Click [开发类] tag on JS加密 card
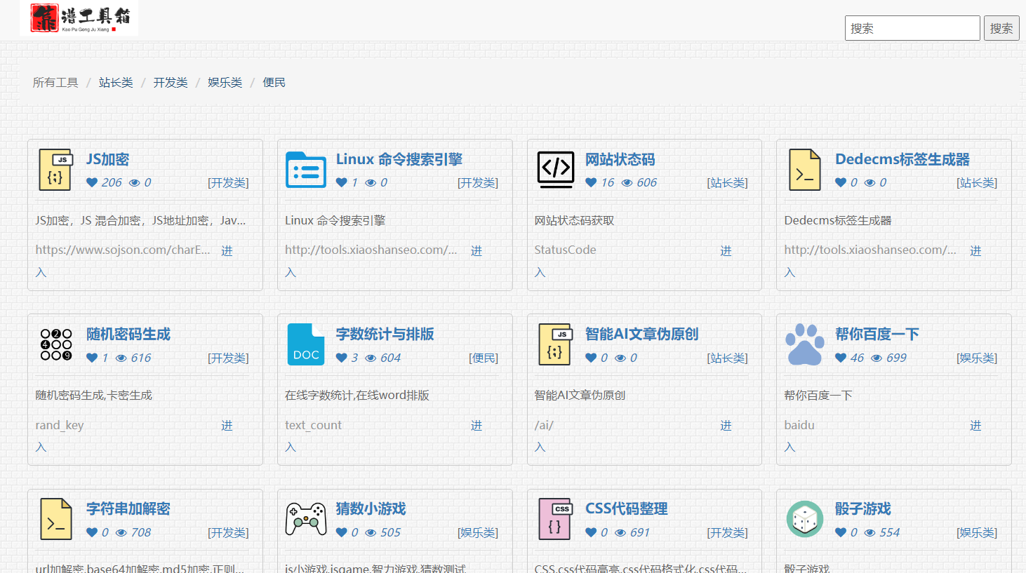Viewport: 1026px width, 573px height. (x=228, y=183)
